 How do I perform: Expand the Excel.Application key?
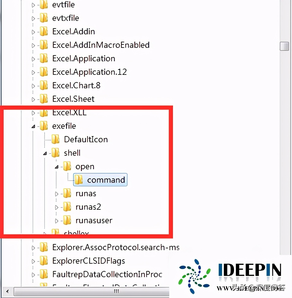[33, 59]
